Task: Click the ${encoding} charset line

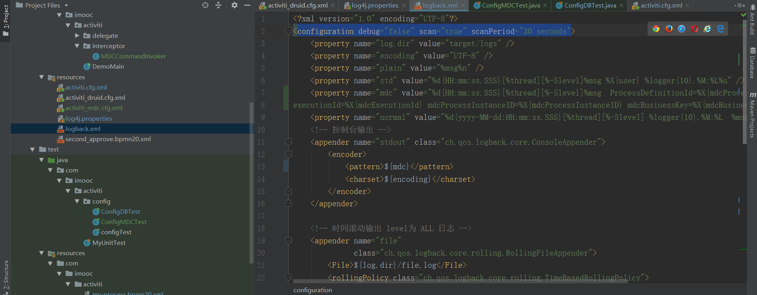Action: [x=410, y=179]
